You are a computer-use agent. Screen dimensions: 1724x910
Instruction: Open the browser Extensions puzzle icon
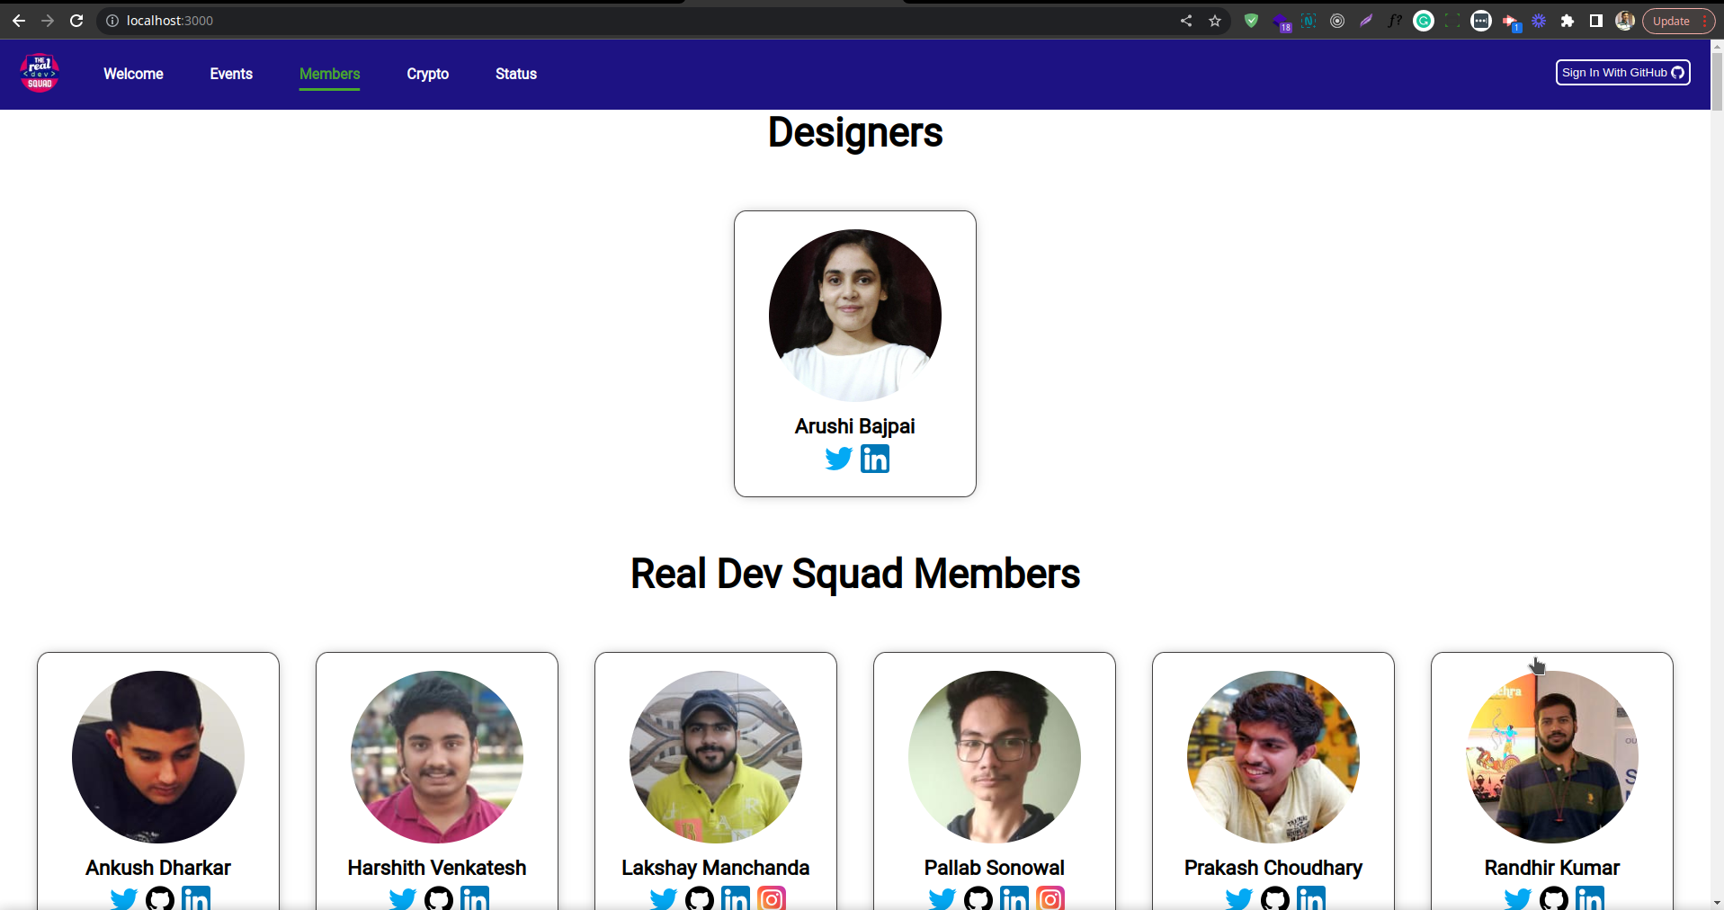pos(1568,21)
